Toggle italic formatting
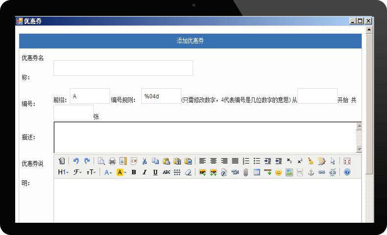The image size is (387, 235). tap(145, 172)
